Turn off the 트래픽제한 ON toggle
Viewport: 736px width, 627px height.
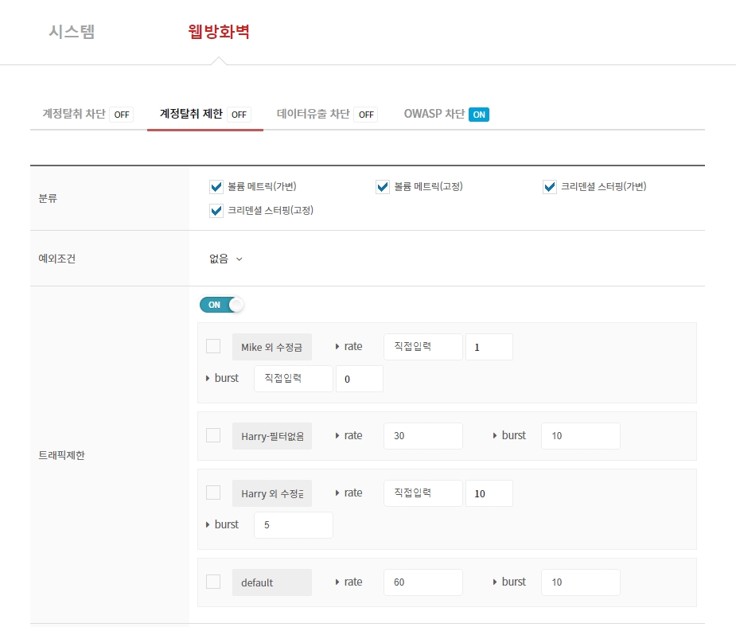[x=221, y=305]
